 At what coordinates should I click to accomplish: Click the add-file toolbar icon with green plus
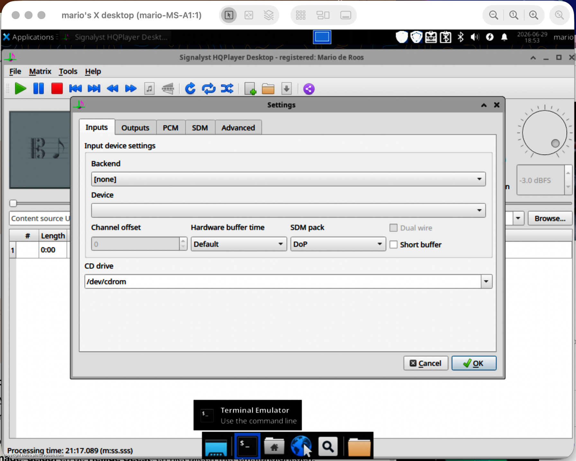click(x=250, y=89)
